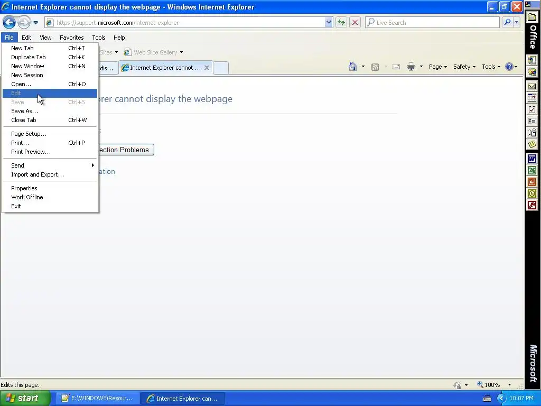Click Open Office Document icon on Office bar
Image resolution: width=541 pixels, height=406 pixels.
point(531,71)
